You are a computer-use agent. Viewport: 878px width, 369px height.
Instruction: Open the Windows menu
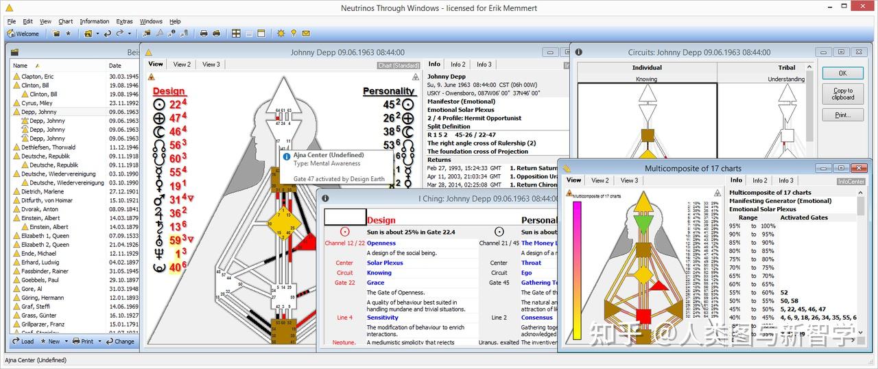(151, 21)
